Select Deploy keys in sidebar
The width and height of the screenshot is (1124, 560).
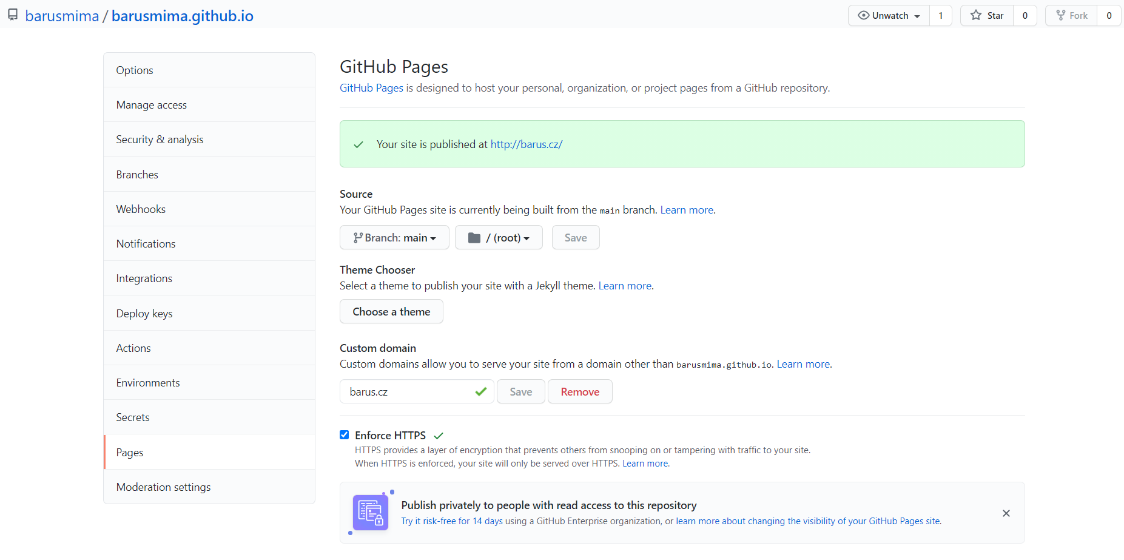tap(144, 314)
